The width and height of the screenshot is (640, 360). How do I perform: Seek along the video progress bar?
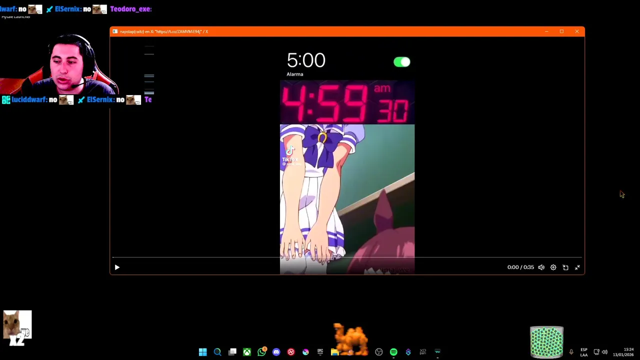pyautogui.click(x=347, y=257)
